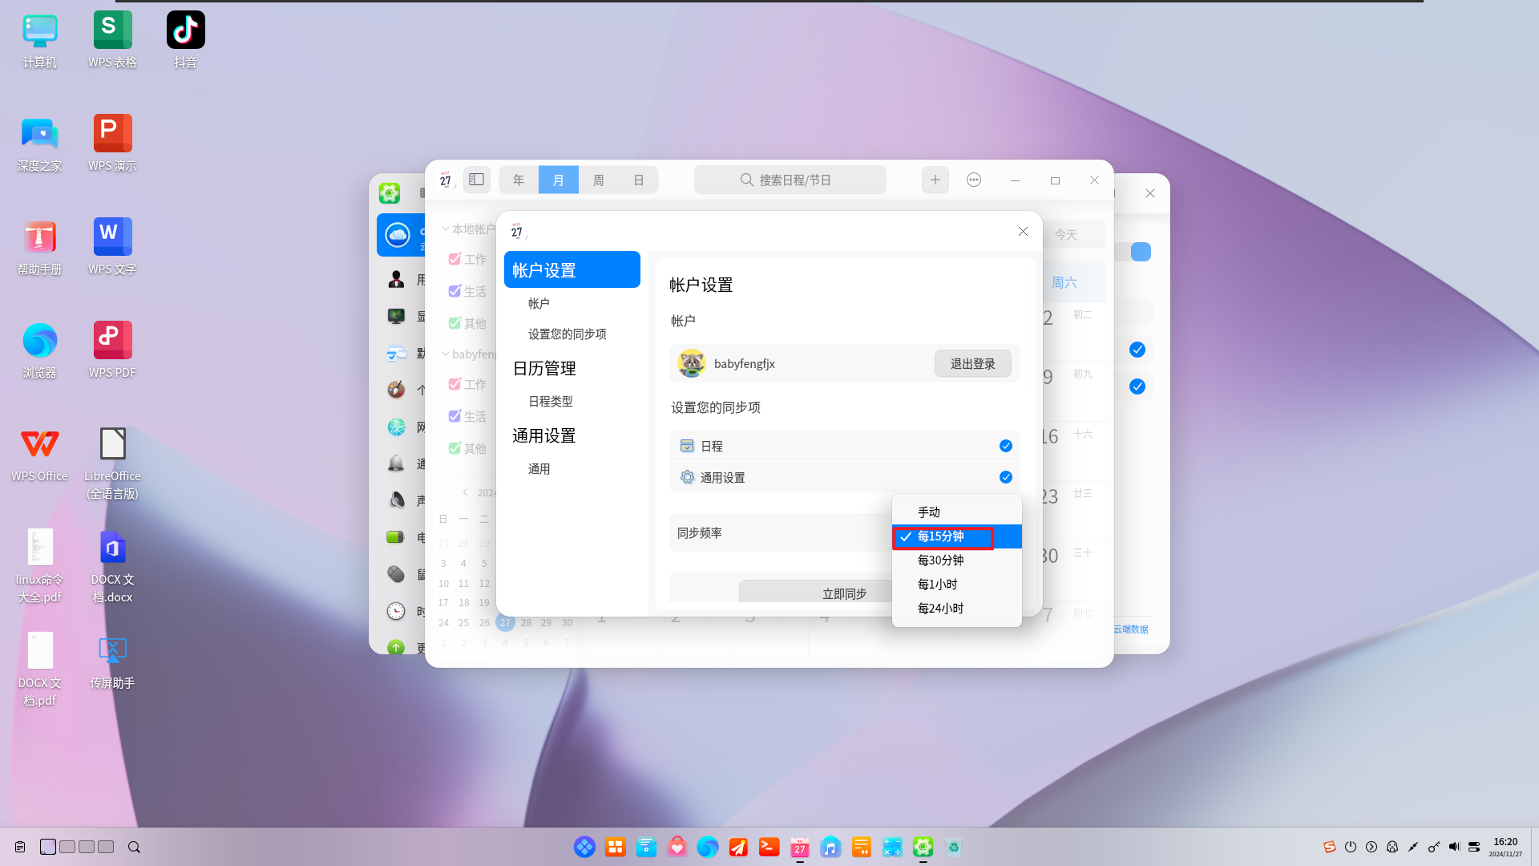Viewport: 1539px width, 866px height.
Task: Open the linux命令大全.pdf file
Action: coord(39,547)
